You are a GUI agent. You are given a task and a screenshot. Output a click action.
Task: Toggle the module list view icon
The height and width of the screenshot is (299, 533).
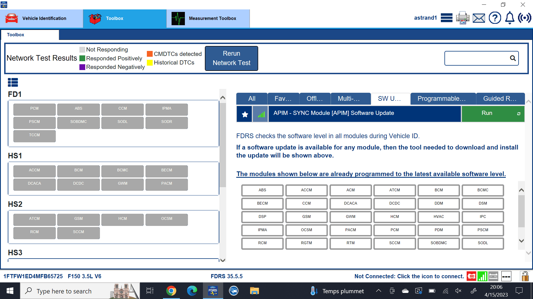(13, 82)
